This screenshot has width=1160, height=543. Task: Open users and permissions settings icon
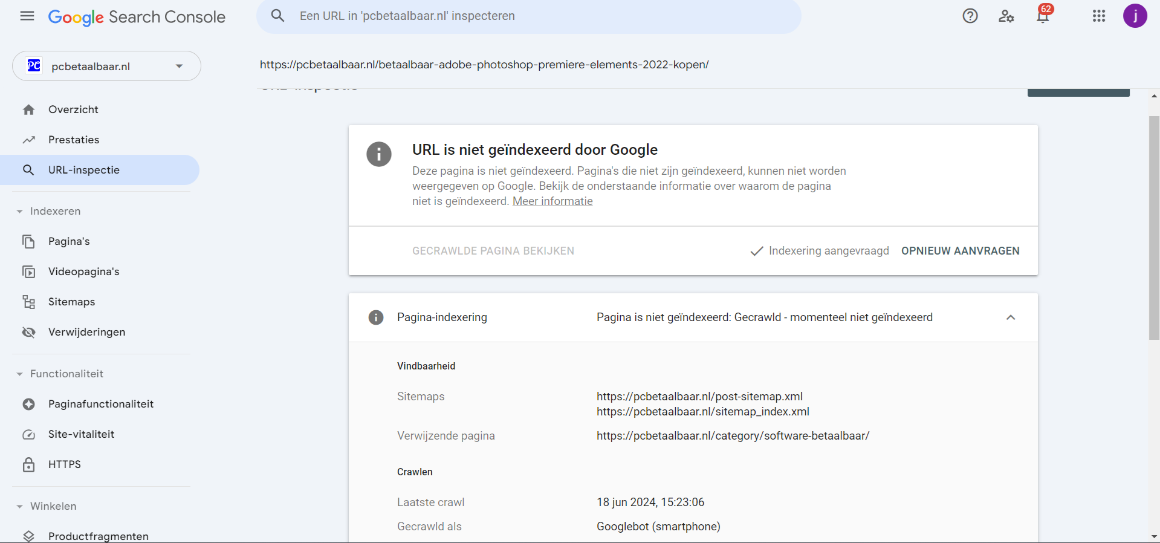1006,16
